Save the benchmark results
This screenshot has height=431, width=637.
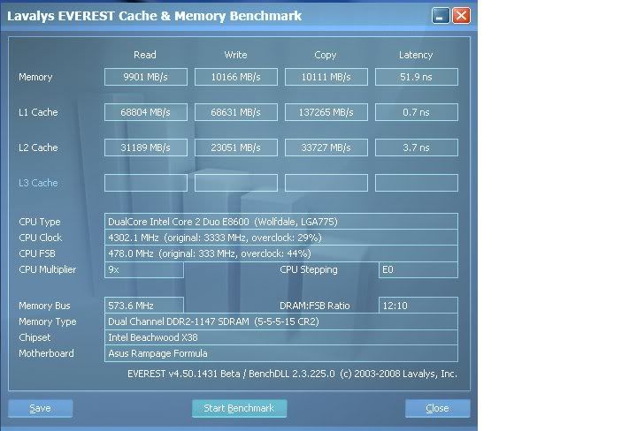[x=40, y=408]
